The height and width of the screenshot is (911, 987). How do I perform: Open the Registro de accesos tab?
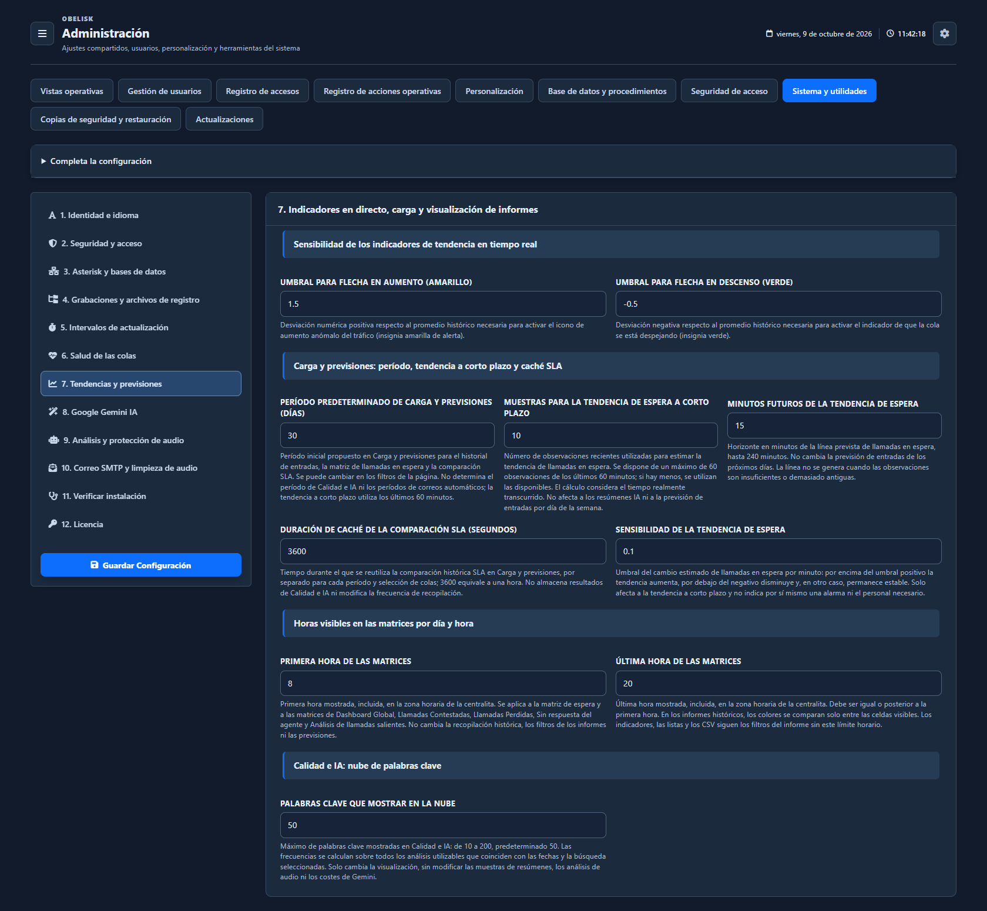[x=263, y=91]
